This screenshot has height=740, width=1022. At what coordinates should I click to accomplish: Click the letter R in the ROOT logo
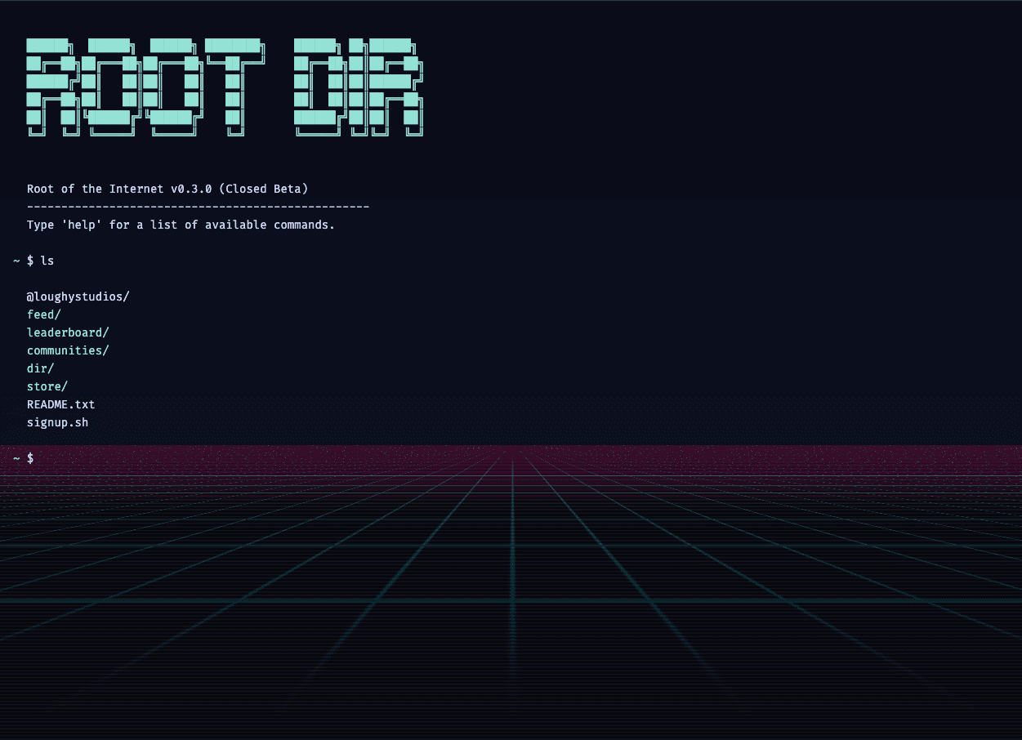click(x=49, y=86)
